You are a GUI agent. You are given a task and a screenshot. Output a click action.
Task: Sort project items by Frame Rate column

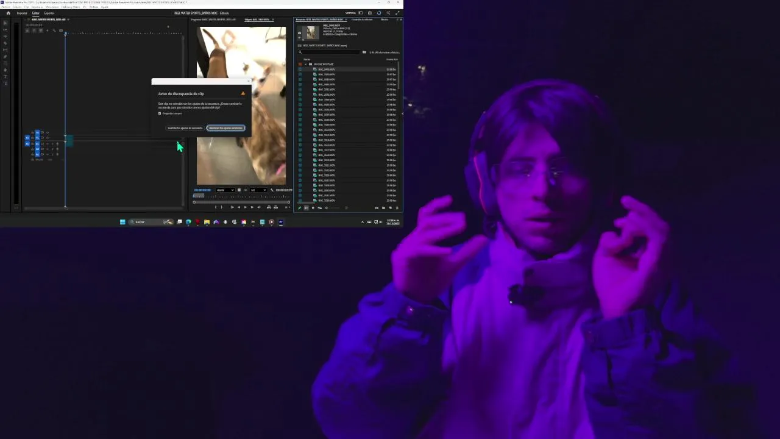pos(392,59)
